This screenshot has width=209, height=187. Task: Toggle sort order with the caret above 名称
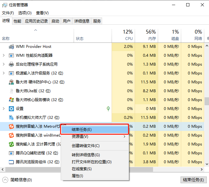click(36, 30)
